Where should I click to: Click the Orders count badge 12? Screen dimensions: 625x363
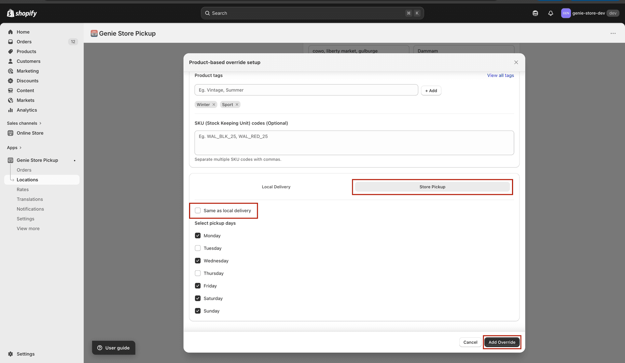pos(73,42)
